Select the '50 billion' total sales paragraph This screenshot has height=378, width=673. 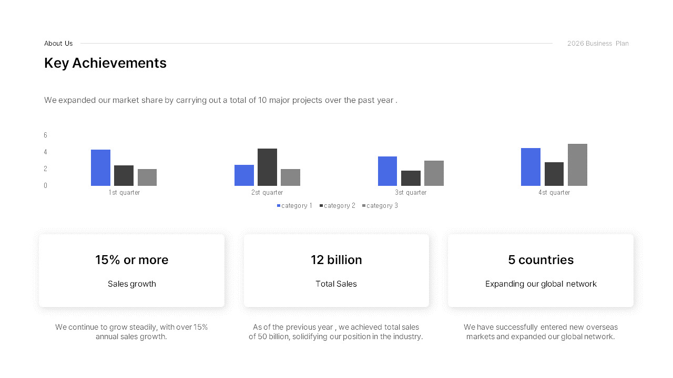(336, 332)
